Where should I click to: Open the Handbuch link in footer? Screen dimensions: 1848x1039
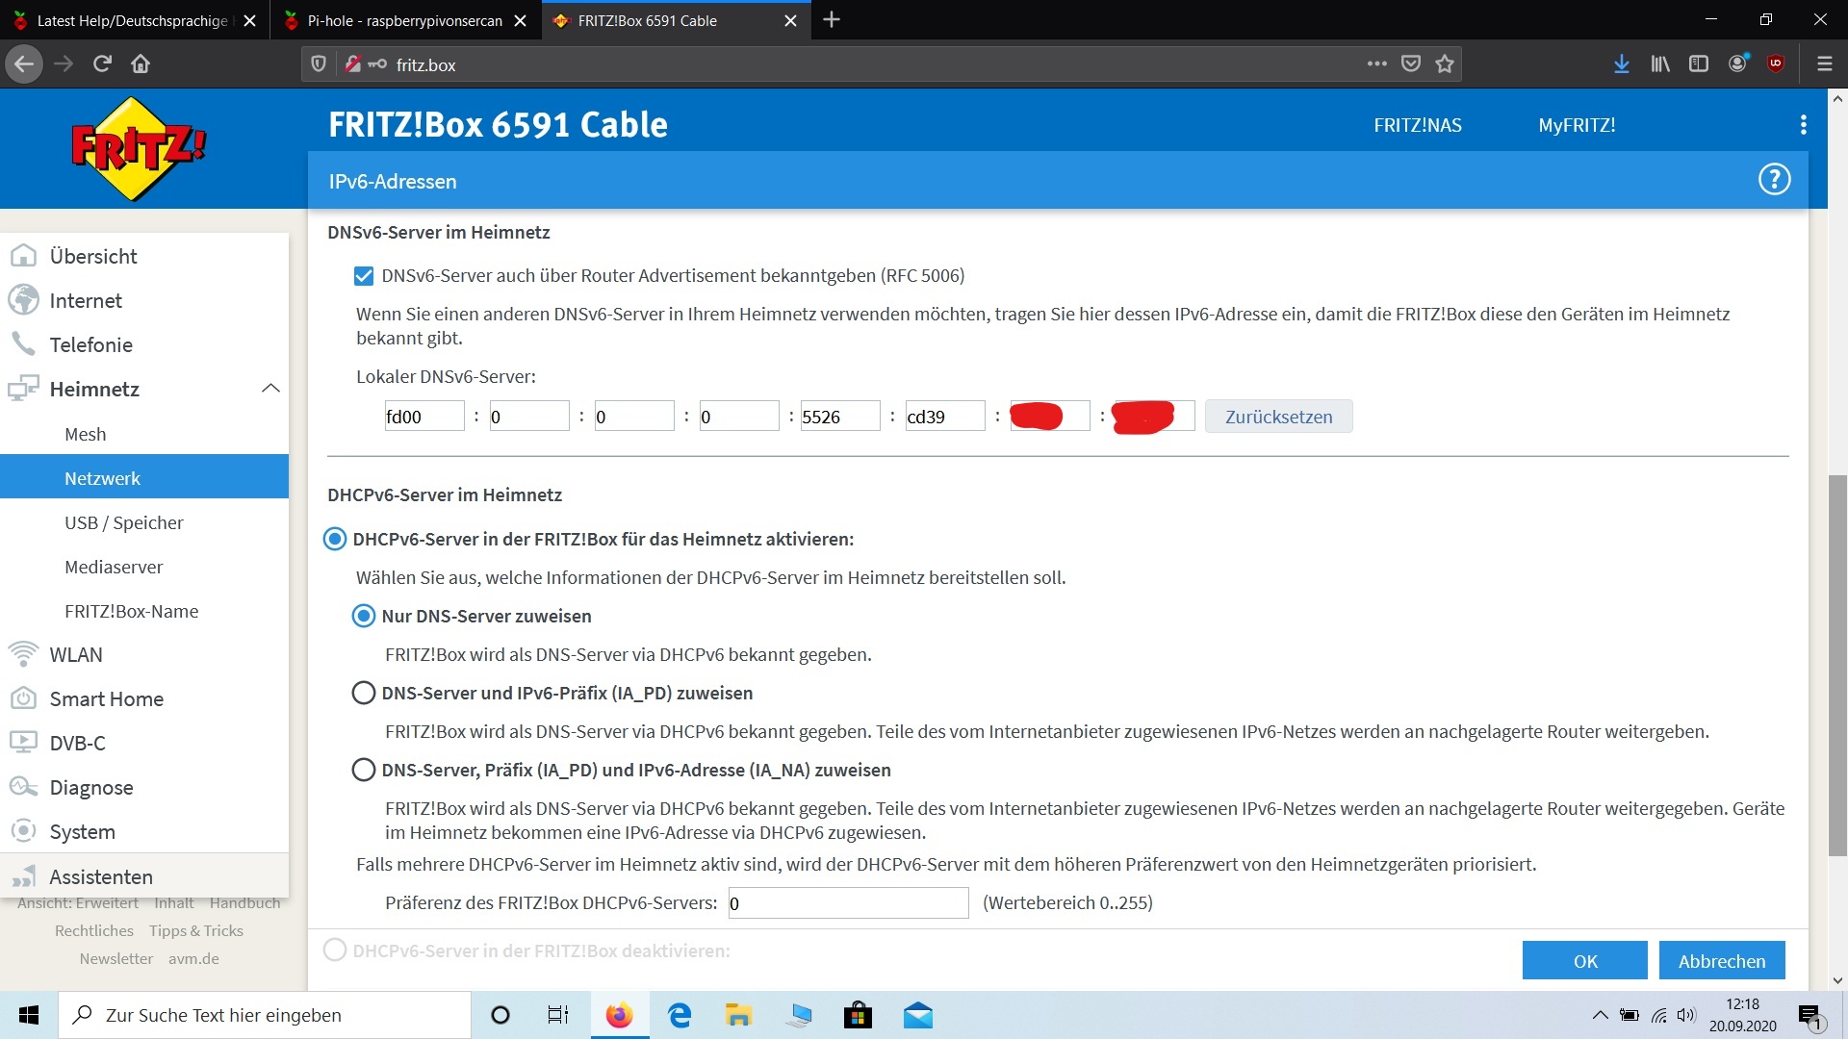pos(244,902)
